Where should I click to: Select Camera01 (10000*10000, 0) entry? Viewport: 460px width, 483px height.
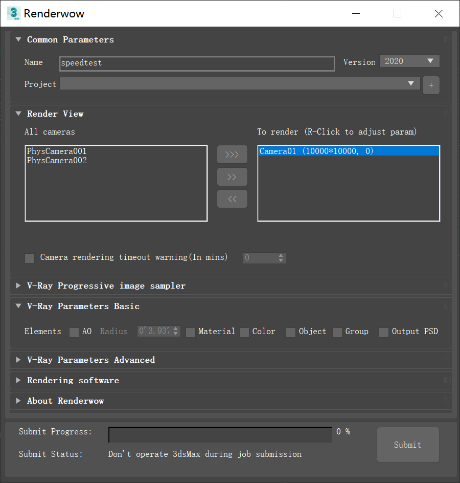point(349,151)
